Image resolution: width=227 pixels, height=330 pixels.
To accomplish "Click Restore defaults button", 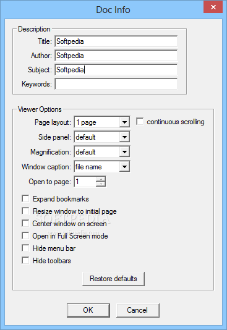I will pos(113,279).
